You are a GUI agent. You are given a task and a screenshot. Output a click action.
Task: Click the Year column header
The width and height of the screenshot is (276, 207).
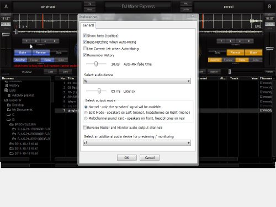click(254, 78)
